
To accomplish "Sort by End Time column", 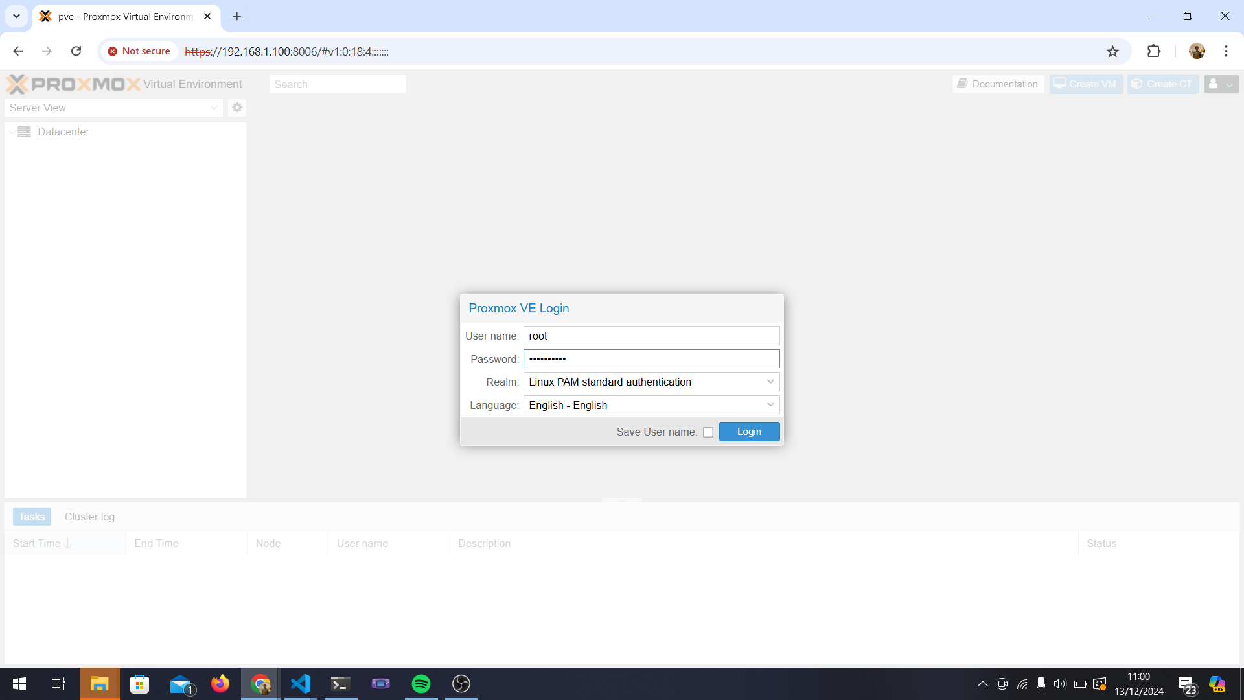I will [x=187, y=543].
